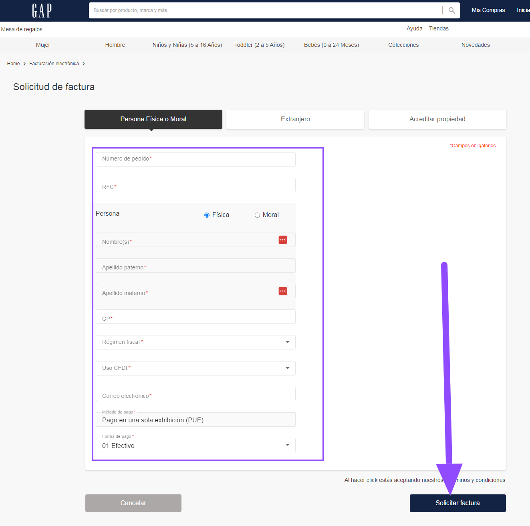Click the RFC input field
The height and width of the screenshot is (526, 530).
point(195,185)
